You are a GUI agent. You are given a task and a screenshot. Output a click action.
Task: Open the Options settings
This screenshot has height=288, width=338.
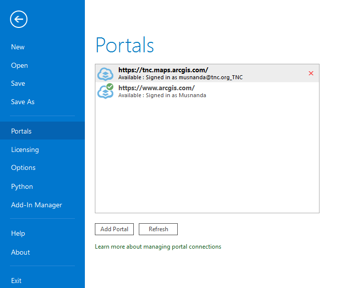[23, 167]
